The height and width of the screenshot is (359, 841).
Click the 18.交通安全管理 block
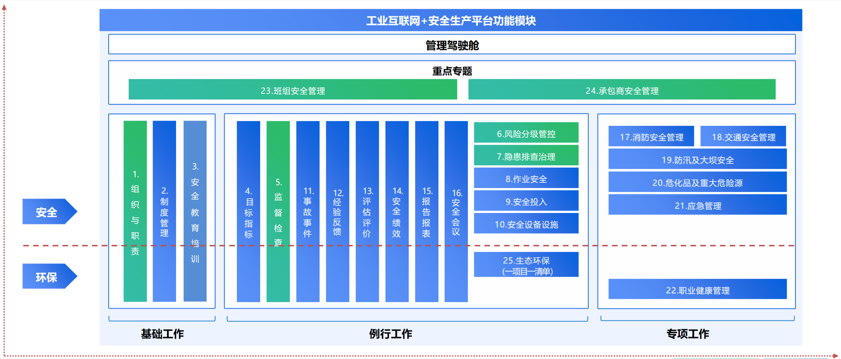point(743,136)
